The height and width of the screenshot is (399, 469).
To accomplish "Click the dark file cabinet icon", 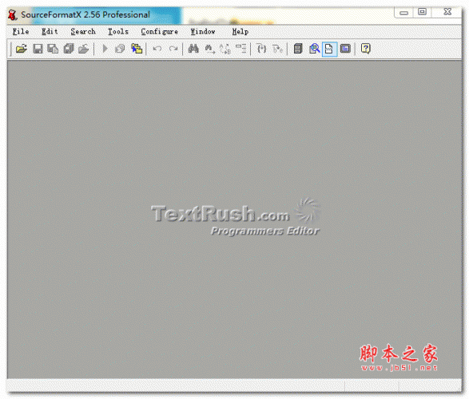I will pos(298,49).
